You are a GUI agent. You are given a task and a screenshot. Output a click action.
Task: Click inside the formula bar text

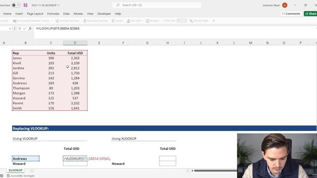(58, 29)
